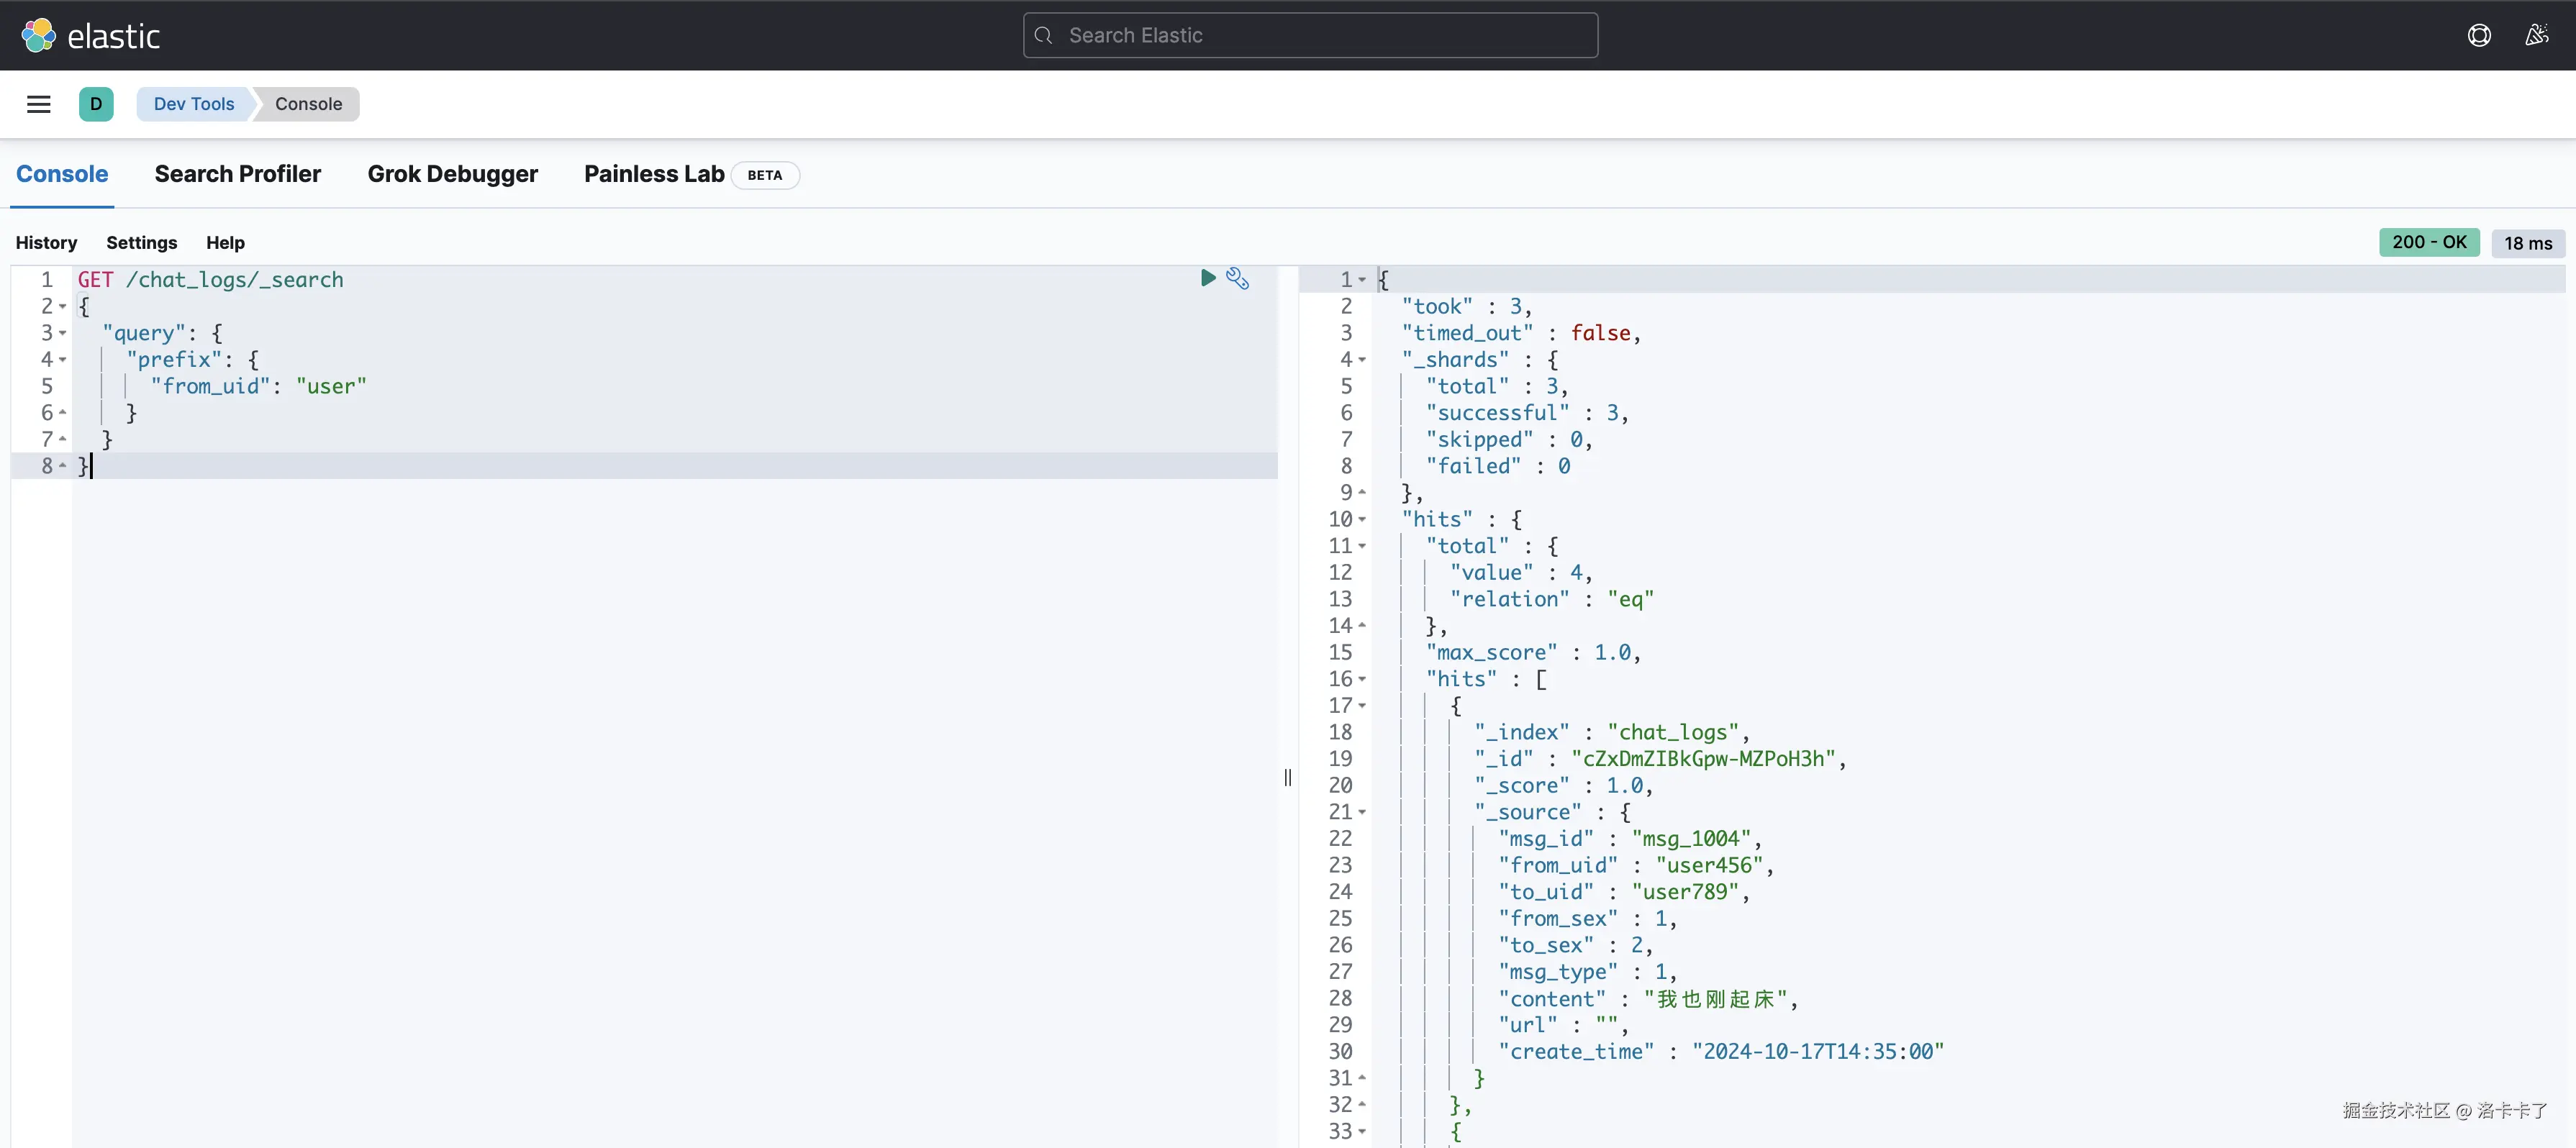Click the magnifier icon in search bar

[x=1044, y=36]
